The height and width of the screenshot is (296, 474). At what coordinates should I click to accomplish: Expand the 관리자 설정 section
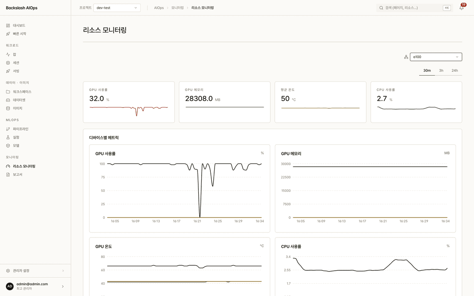pos(35,271)
